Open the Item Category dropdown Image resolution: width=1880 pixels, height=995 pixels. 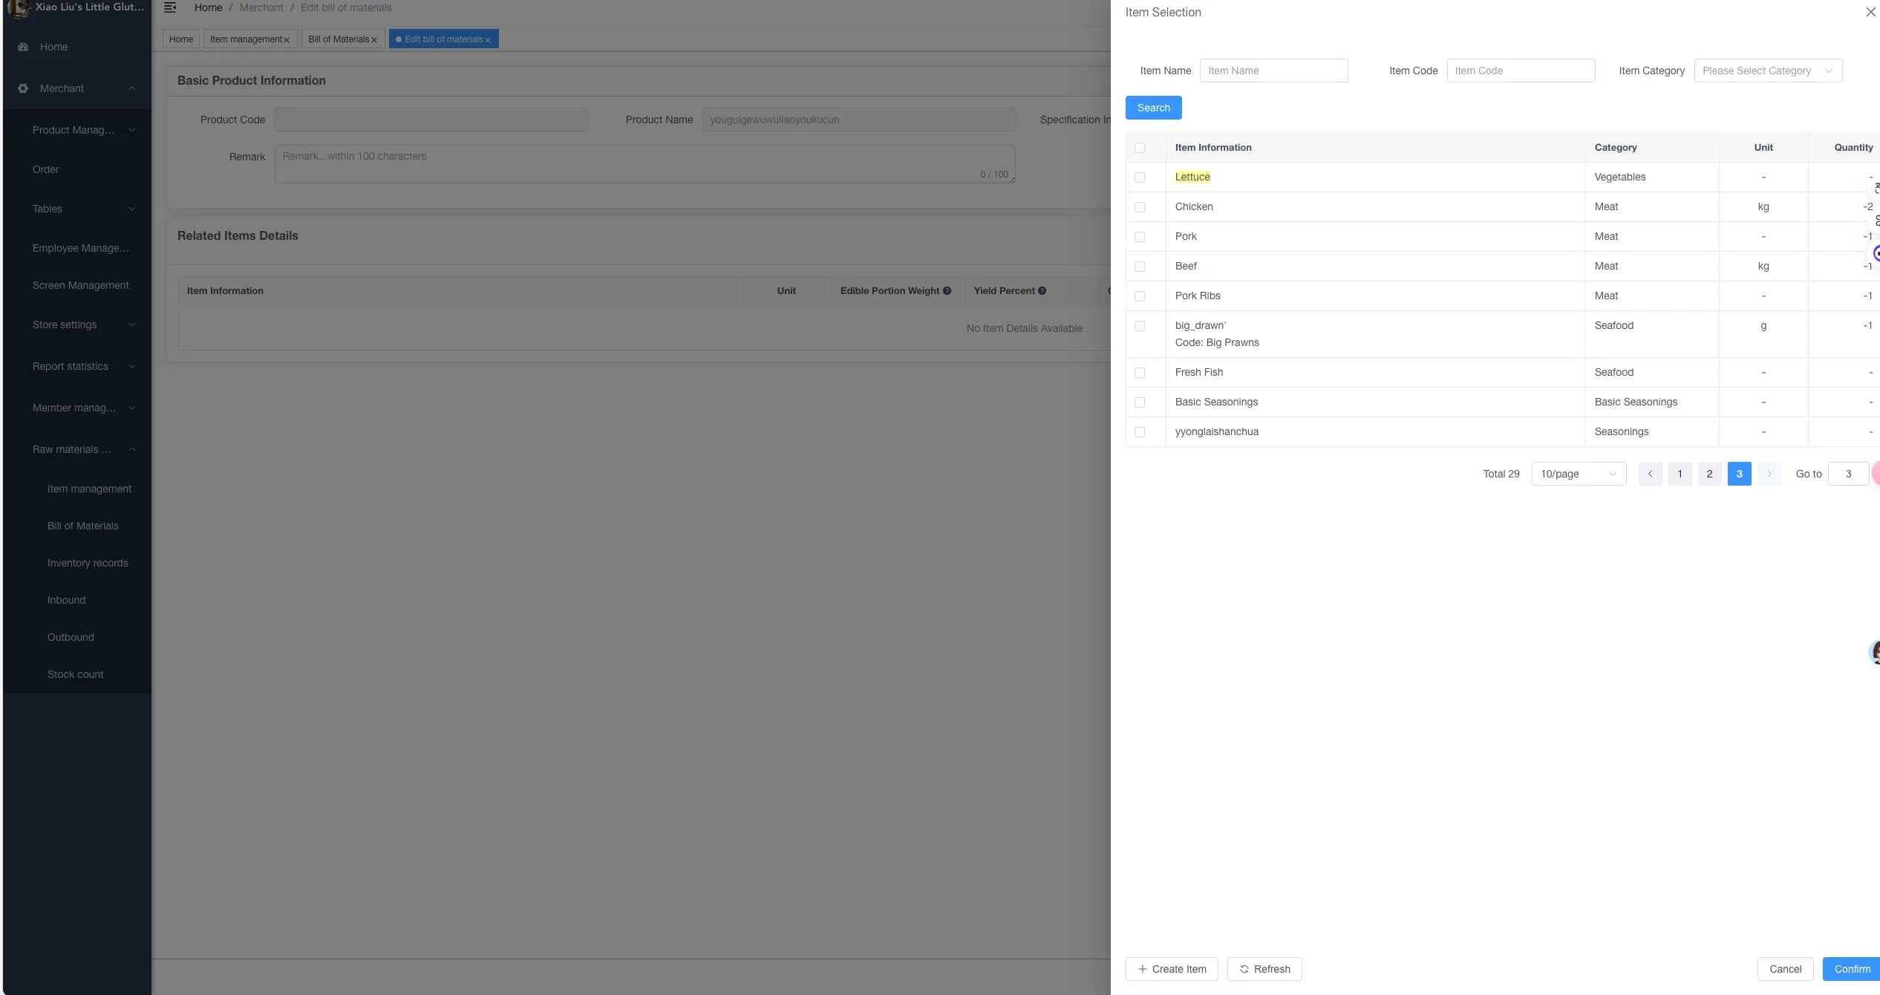coord(1768,71)
